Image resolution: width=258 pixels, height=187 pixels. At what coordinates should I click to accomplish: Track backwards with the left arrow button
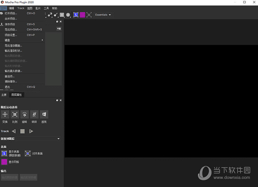[14, 131]
